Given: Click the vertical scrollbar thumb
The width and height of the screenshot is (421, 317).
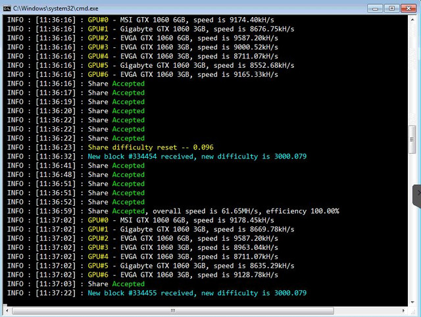Looking at the screenshot, I should coord(412,139).
